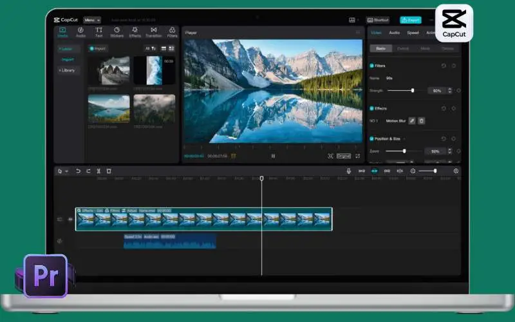This screenshot has height=322, width=515.
Task: Click the Original ratio button in player
Action: click(x=344, y=156)
